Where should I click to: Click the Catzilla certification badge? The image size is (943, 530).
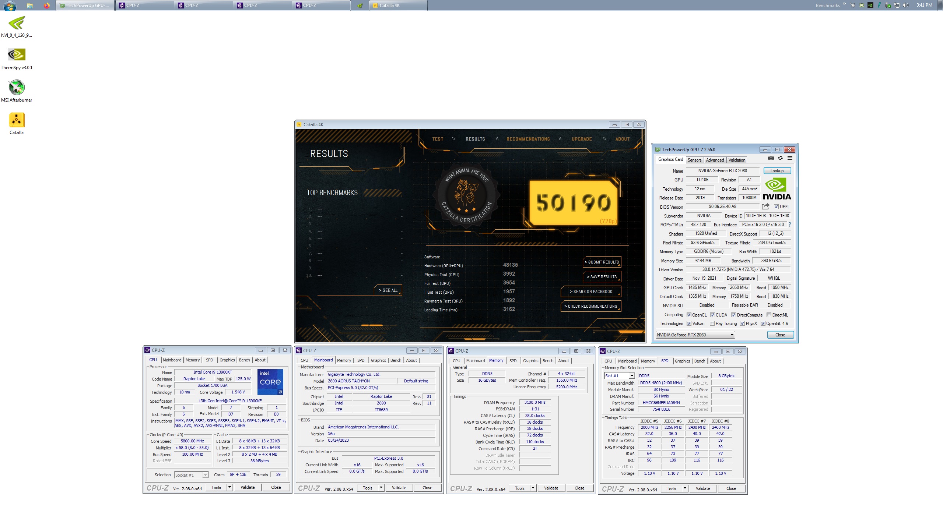(466, 195)
